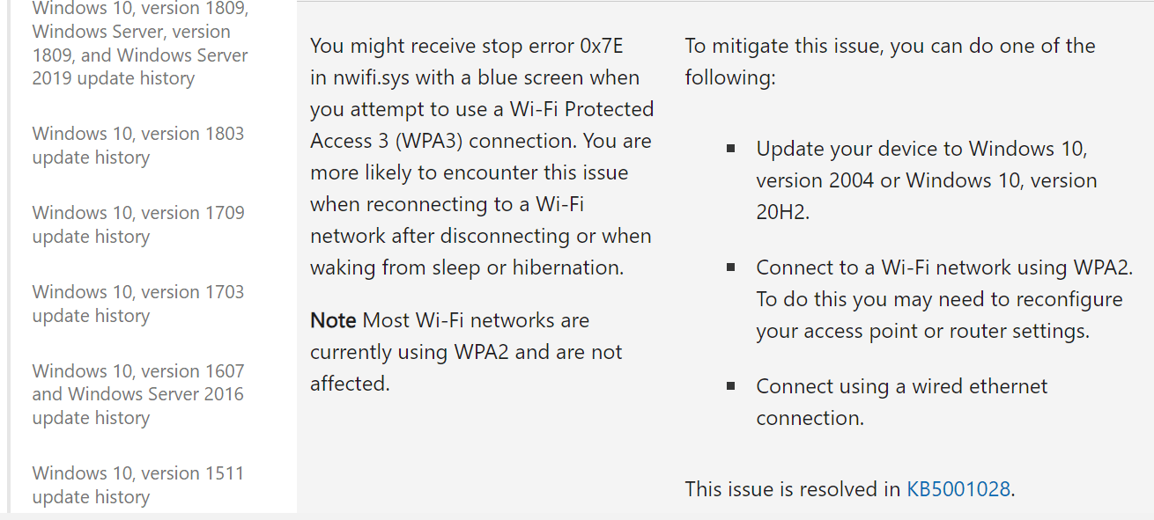The width and height of the screenshot is (1154, 520).
Task: Click the "This issue is resolved in" text
Action: pos(793,488)
